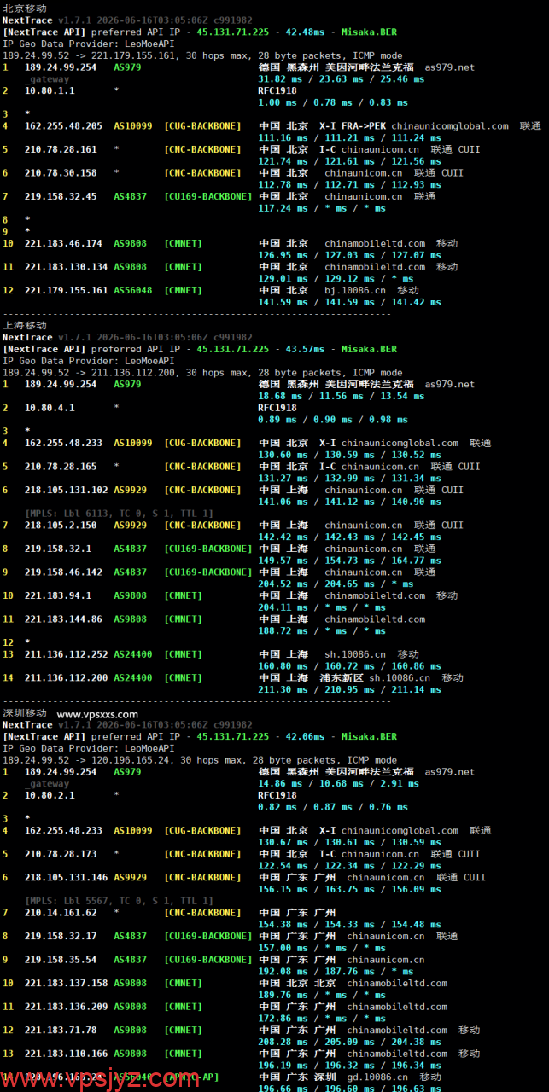Viewport: 549px width, 1092px height.
Task: Click the MPLS Lbl 5567 label line
Action: [119, 900]
